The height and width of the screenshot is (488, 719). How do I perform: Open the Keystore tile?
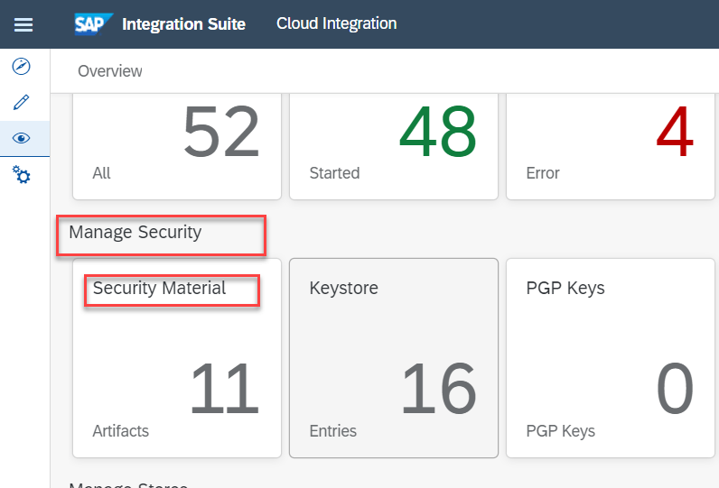[393, 357]
